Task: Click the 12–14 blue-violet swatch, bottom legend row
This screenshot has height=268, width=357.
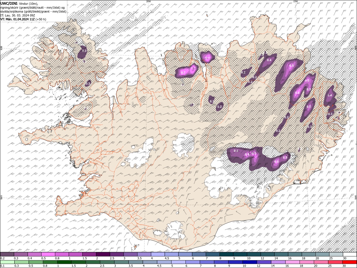Action: (x=264, y=262)
